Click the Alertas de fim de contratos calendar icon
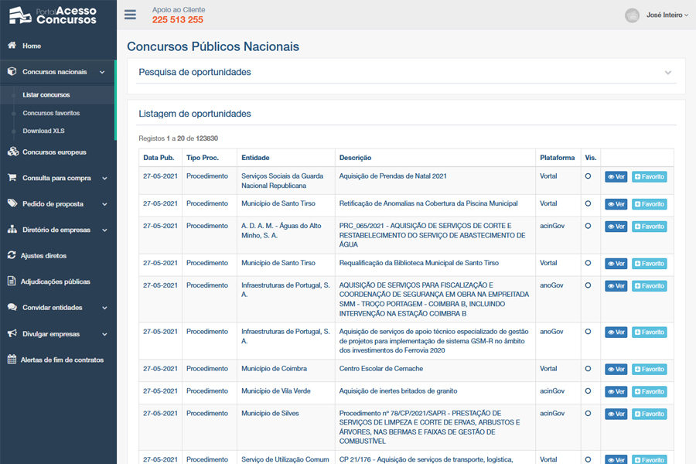The width and height of the screenshot is (696, 464). [12, 359]
